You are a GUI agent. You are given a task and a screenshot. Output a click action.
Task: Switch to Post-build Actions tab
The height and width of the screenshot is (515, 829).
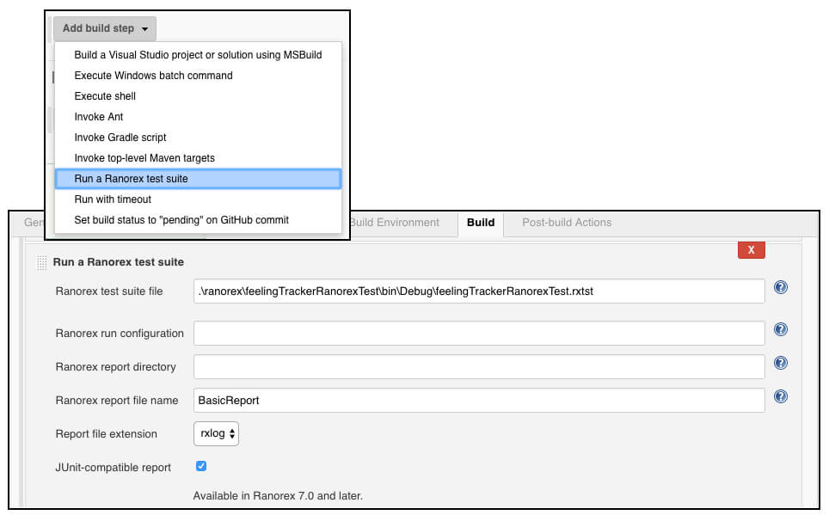(567, 223)
